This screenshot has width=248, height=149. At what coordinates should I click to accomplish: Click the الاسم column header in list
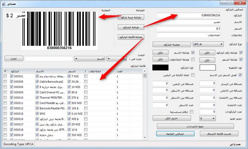[x=51, y=71]
